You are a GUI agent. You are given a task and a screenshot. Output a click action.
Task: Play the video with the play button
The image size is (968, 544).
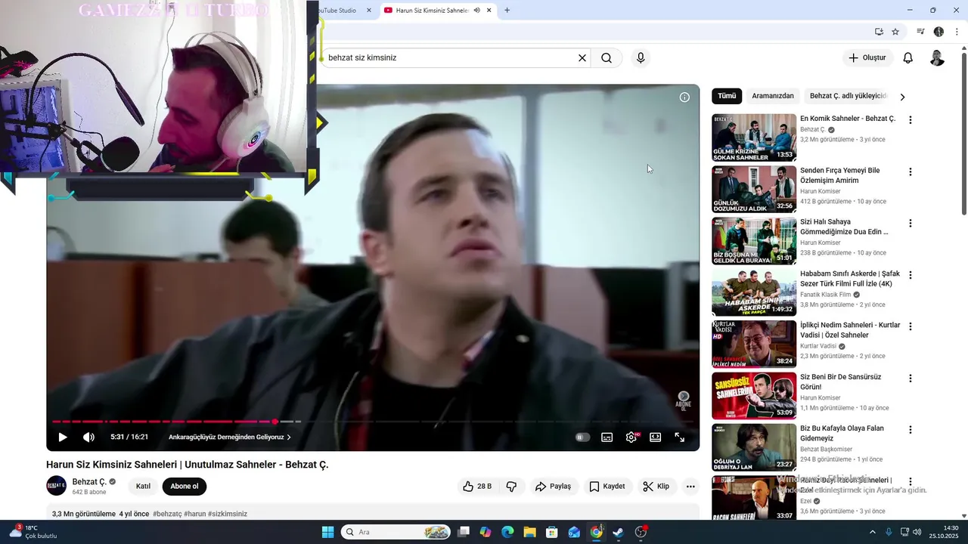(63, 437)
